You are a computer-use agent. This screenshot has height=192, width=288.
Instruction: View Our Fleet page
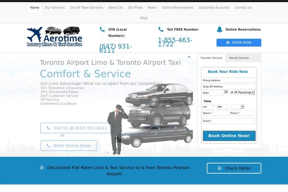tap(135, 8)
